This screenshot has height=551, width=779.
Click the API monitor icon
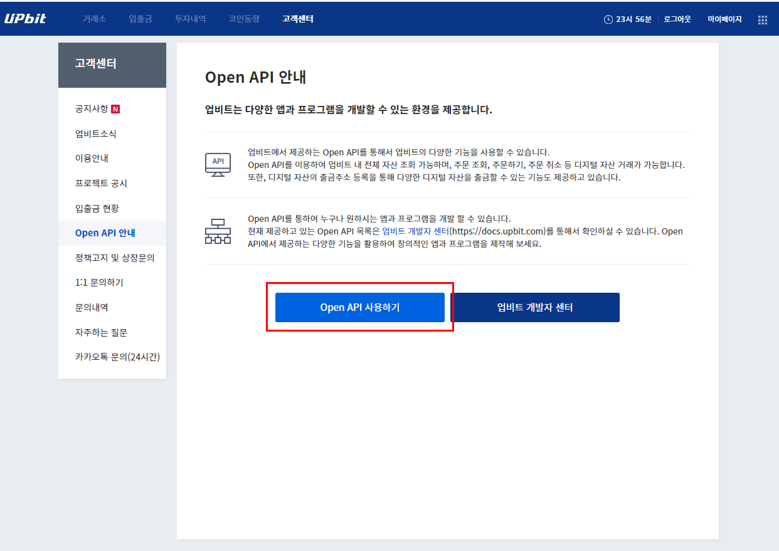pos(218,164)
